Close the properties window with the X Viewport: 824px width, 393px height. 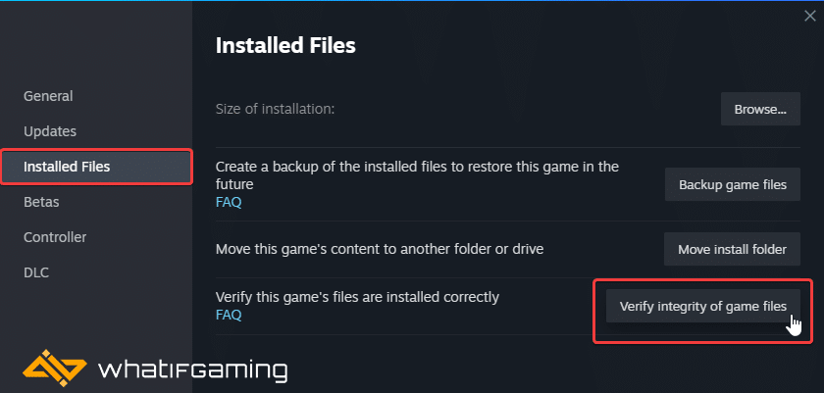click(809, 16)
